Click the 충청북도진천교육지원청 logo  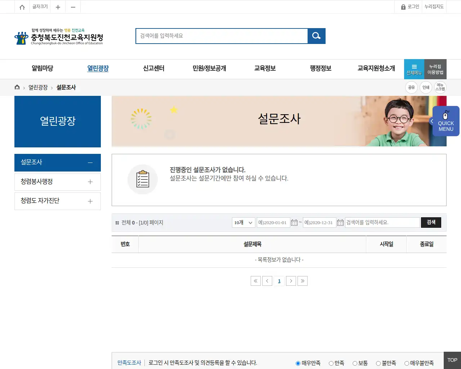[x=59, y=37]
